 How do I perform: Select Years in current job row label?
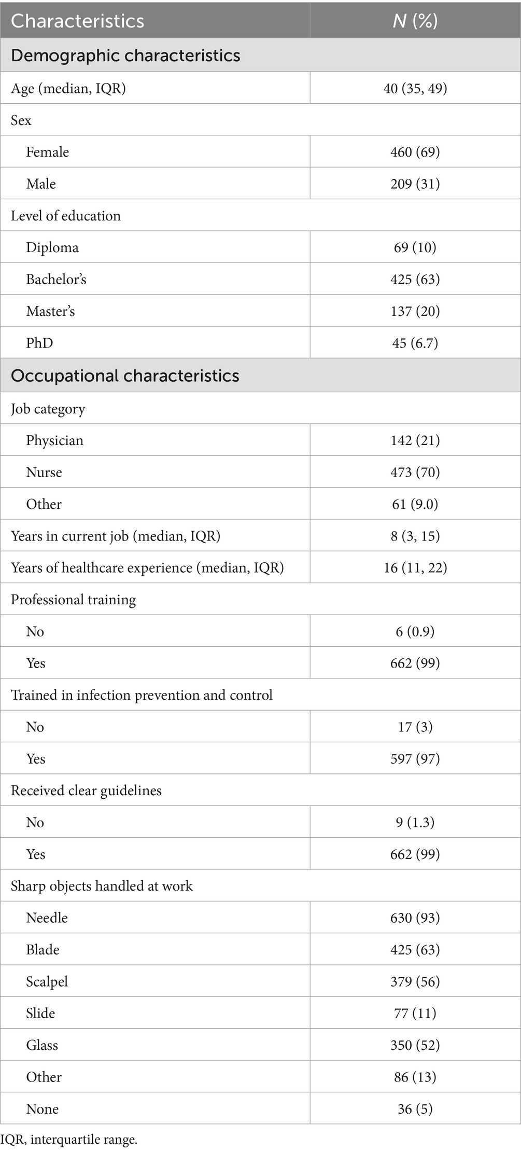pyautogui.click(x=116, y=536)
